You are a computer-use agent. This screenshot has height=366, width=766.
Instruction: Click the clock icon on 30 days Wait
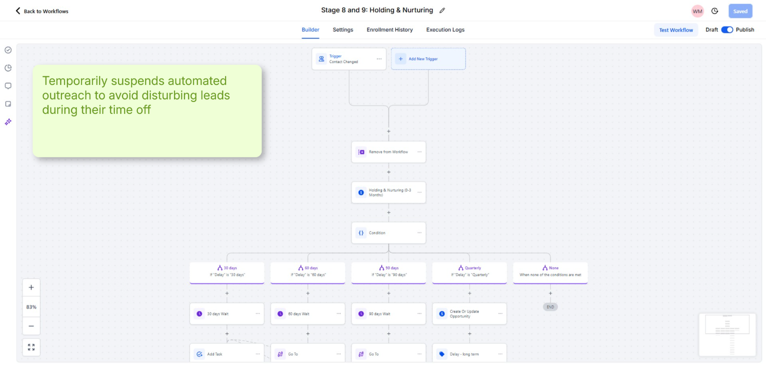(x=199, y=313)
